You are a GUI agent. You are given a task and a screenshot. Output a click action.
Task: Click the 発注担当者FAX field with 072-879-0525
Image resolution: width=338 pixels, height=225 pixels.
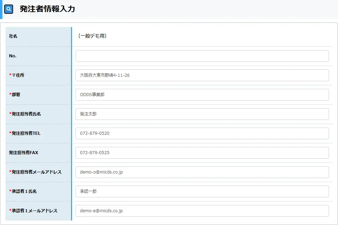pyautogui.click(x=202, y=153)
